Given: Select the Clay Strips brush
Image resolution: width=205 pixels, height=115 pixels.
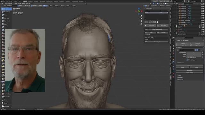Looking at the screenshot, I should (6, 18).
